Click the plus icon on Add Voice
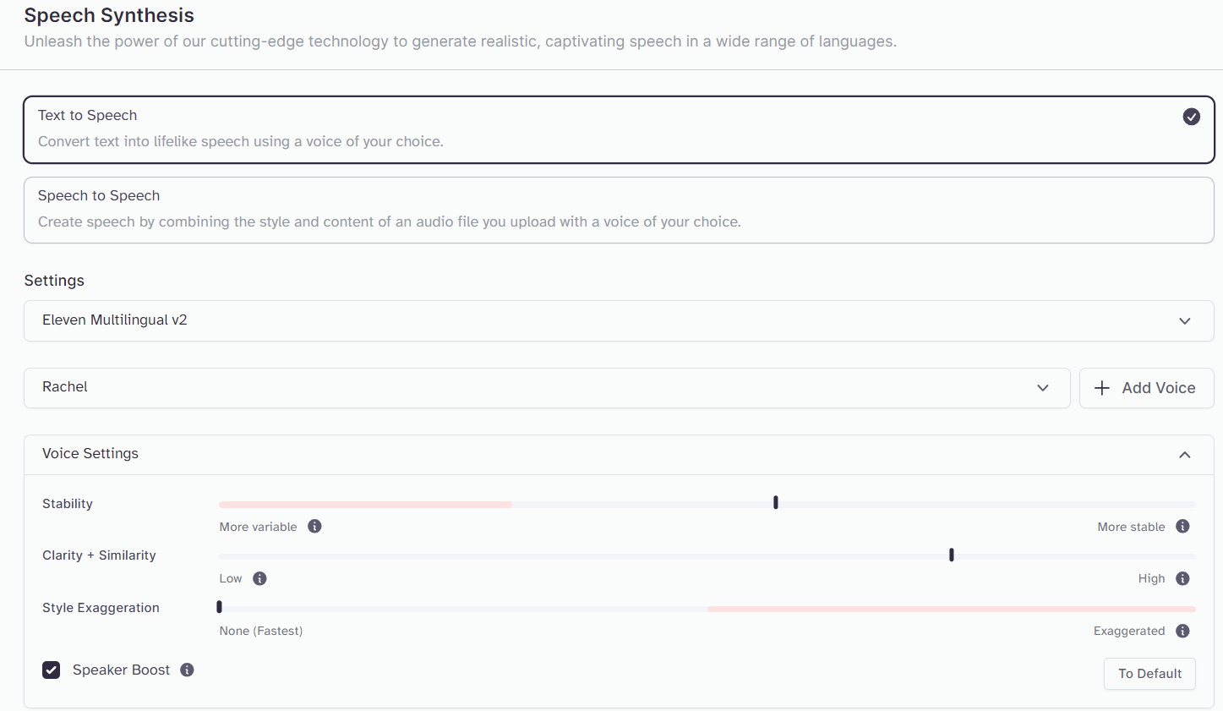Screen dimensions: 1223x711 1102,388
